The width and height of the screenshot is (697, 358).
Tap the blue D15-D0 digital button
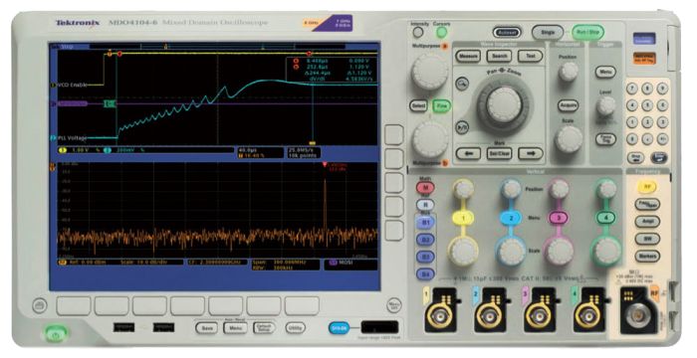pyautogui.click(x=339, y=328)
